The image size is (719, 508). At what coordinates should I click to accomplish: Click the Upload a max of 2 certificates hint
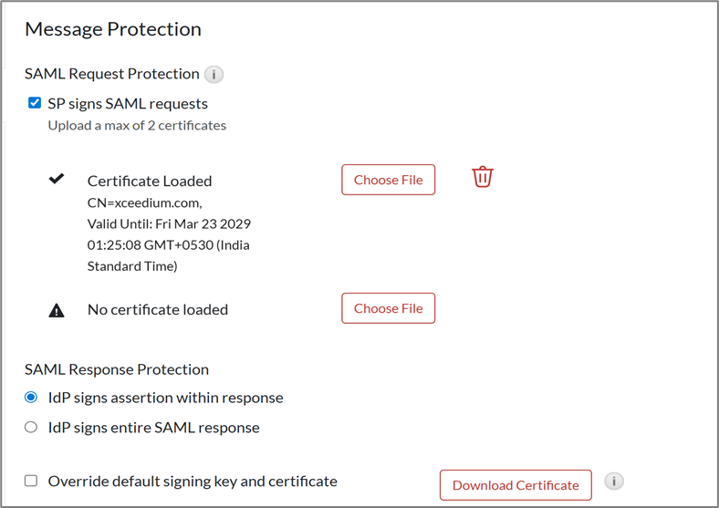coord(137,125)
